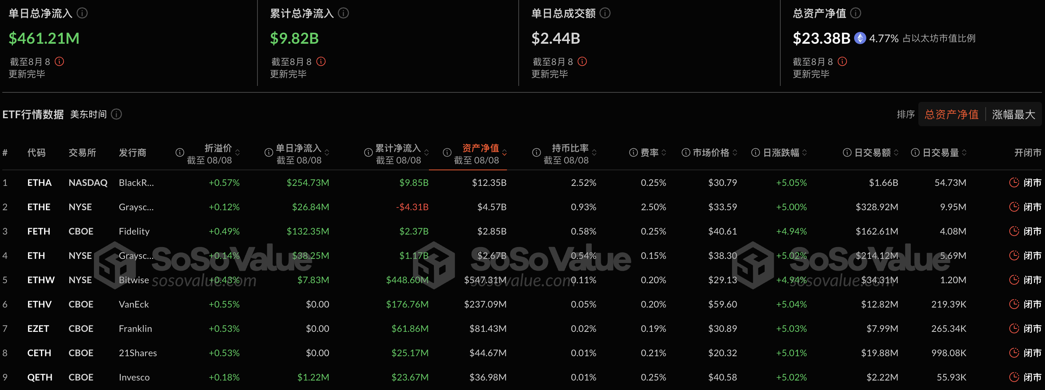Click market-closed clock icon in FETH row
Screen dimensions: 1045x390
[1014, 231]
